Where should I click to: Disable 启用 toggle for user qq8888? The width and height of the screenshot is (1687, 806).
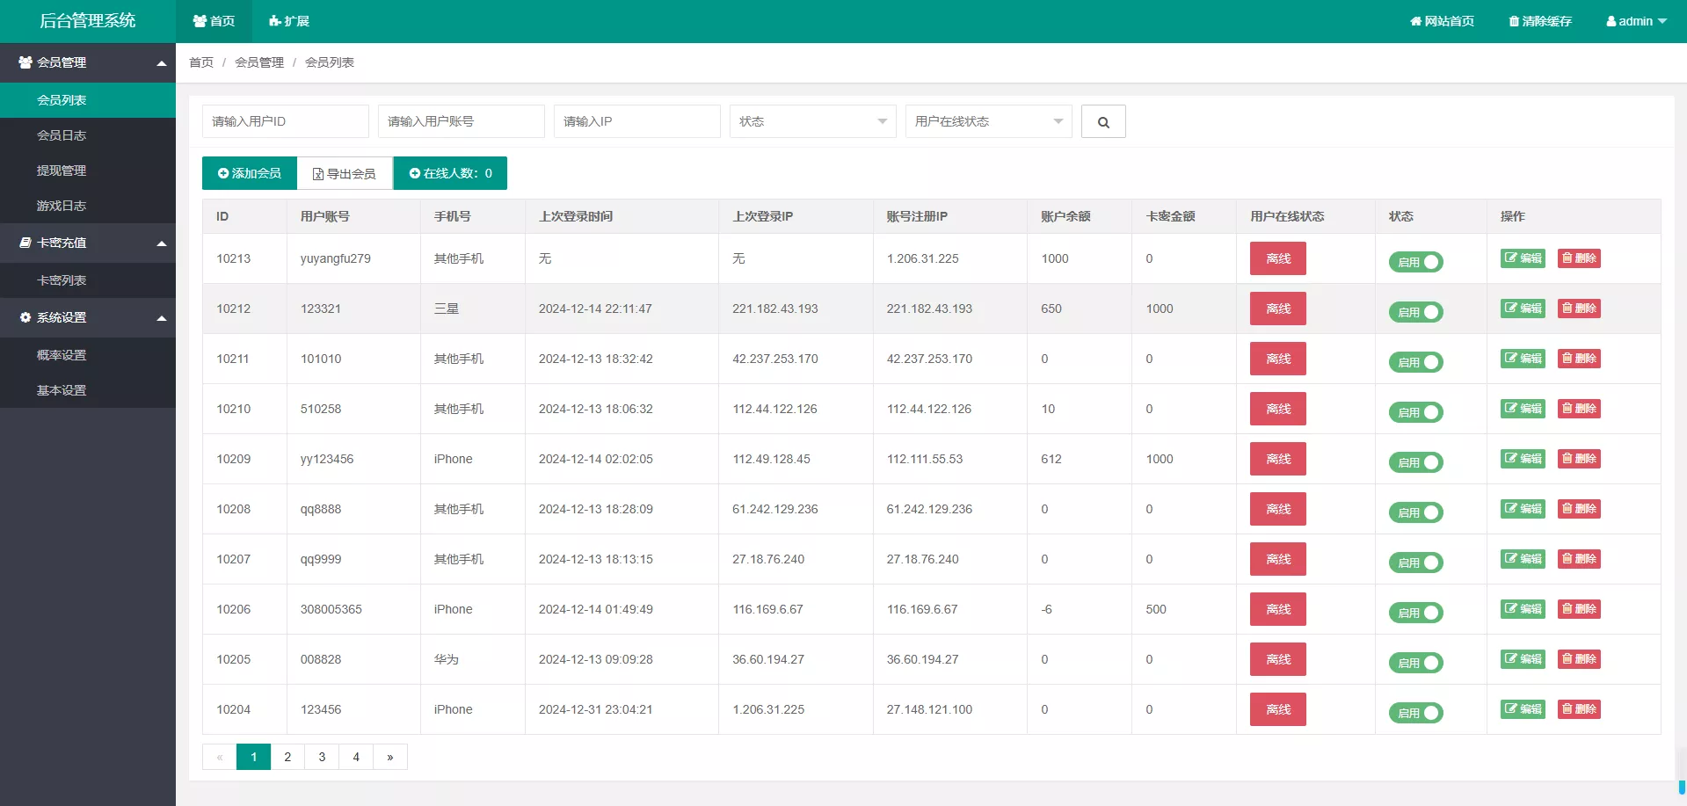click(x=1414, y=512)
